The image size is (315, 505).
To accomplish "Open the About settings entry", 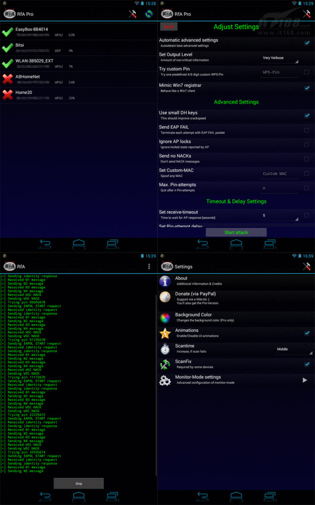I will click(x=236, y=281).
